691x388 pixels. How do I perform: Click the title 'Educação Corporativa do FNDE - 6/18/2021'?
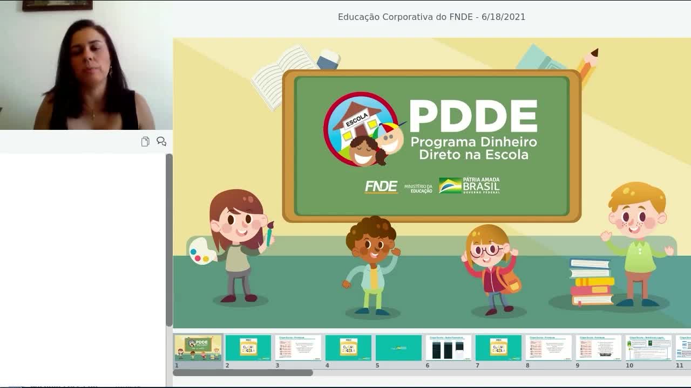pyautogui.click(x=431, y=17)
